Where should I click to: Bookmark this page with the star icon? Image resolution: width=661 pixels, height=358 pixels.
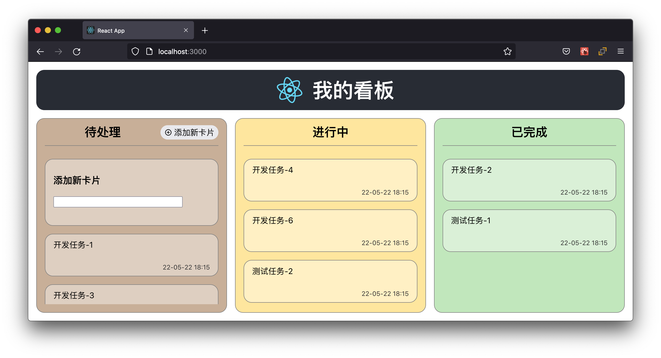click(x=507, y=52)
